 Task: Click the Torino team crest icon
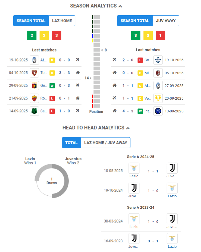coord(34,73)
